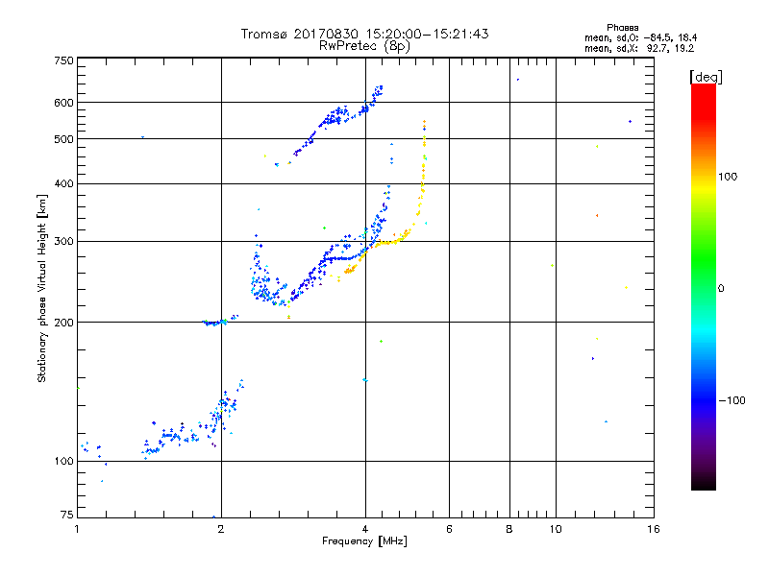The image size is (769, 576).
Task: Click the black bottom of the colorbar
Action: pyautogui.click(x=704, y=484)
